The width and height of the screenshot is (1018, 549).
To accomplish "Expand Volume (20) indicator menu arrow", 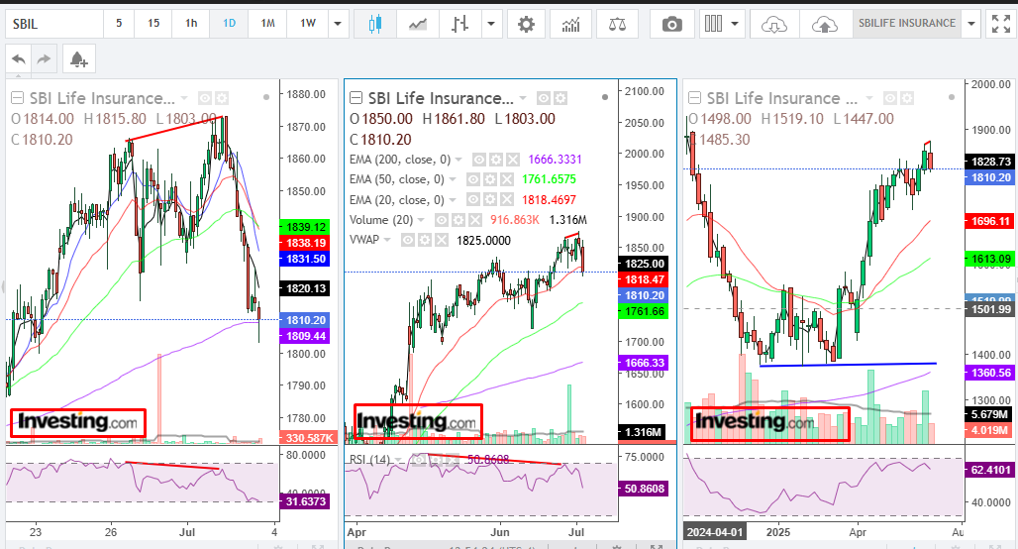I will tap(421, 220).
